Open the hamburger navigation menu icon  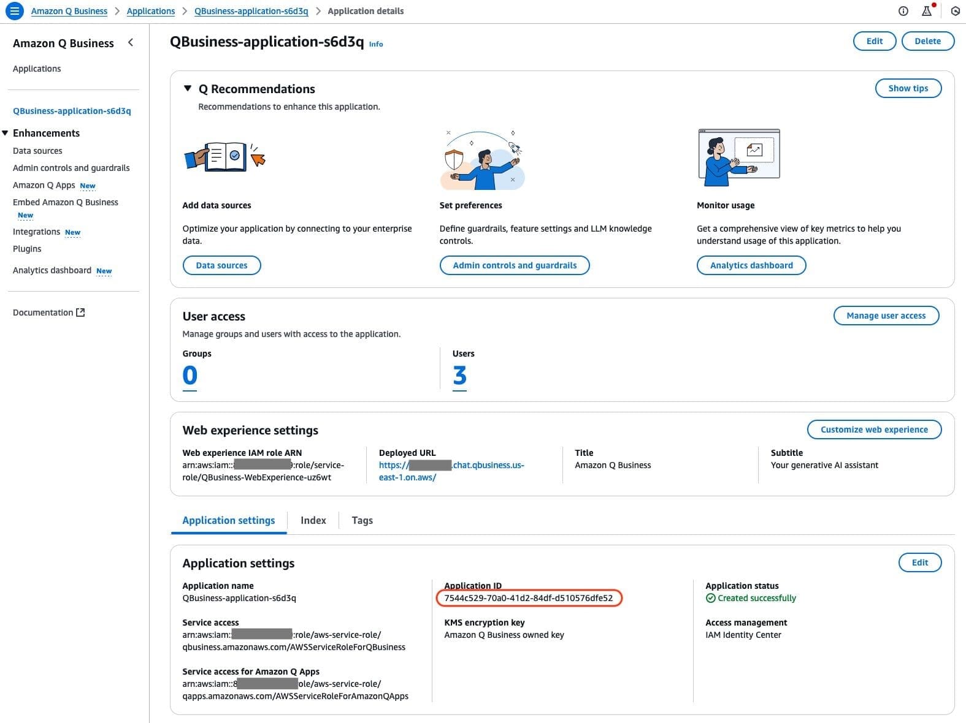tap(14, 11)
